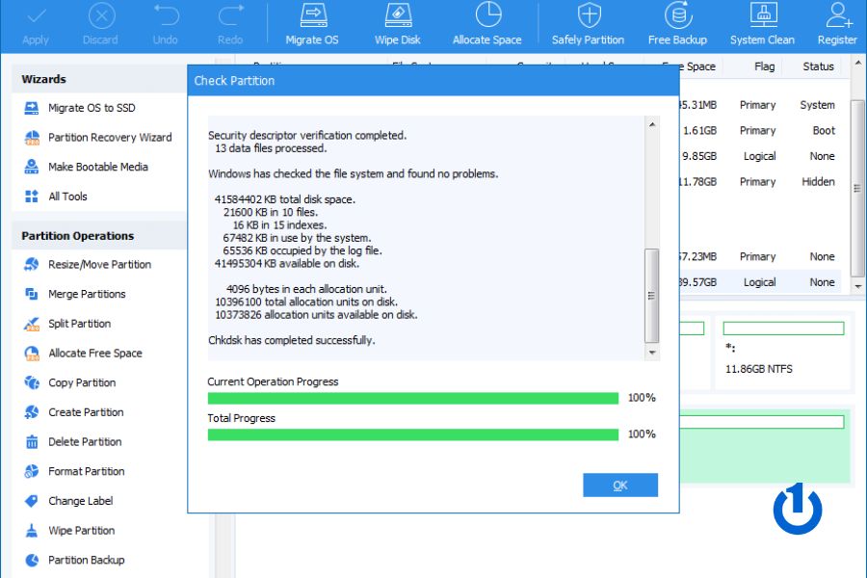Screen dimensions: 867x578
Task: Choose Resize/Move Partition operation
Action: tap(99, 265)
